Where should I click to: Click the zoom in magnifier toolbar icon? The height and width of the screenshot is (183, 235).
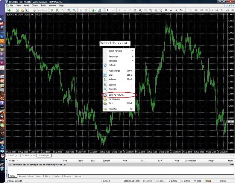[x=69, y=10]
